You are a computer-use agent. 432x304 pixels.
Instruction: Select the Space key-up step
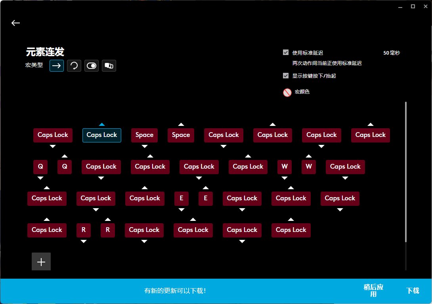pos(181,135)
